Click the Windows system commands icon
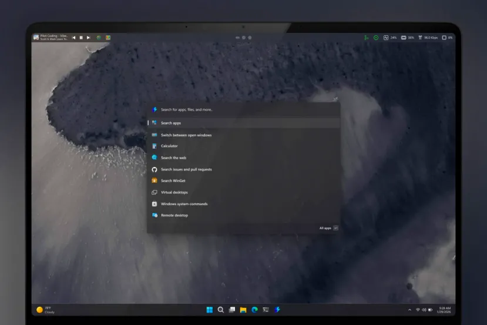Image resolution: width=487 pixels, height=325 pixels. point(155,204)
